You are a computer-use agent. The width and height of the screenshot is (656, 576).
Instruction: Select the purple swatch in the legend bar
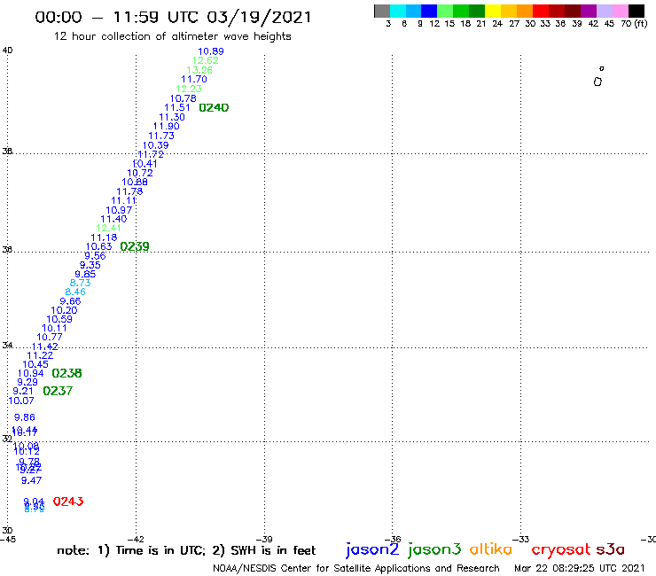589,11
